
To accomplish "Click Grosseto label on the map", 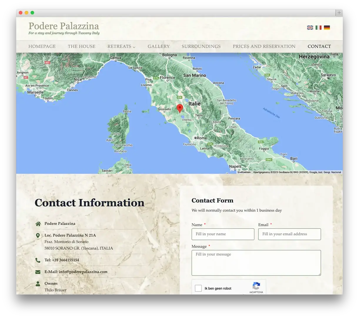I will (x=164, y=109).
